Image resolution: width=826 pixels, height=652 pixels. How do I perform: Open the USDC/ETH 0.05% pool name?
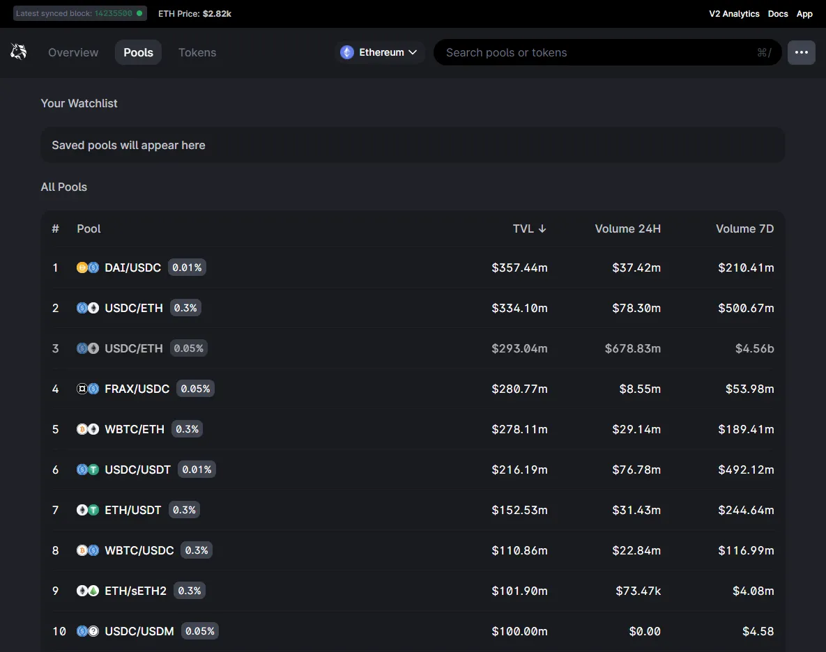click(134, 348)
